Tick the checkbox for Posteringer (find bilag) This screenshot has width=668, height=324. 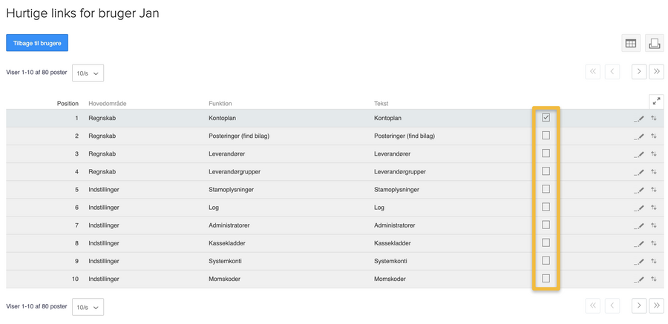[x=546, y=136]
